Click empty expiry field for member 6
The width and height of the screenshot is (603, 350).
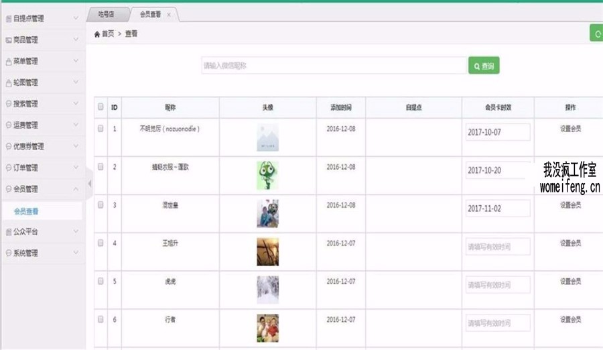(x=498, y=323)
